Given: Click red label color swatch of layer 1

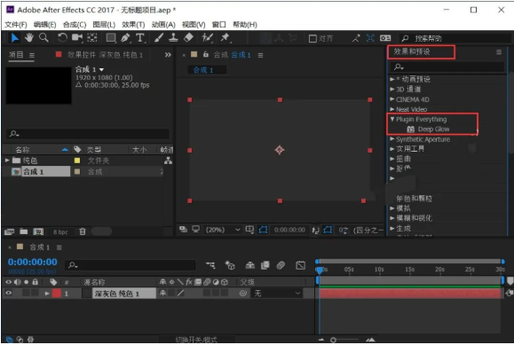Looking at the screenshot, I should tap(57, 294).
